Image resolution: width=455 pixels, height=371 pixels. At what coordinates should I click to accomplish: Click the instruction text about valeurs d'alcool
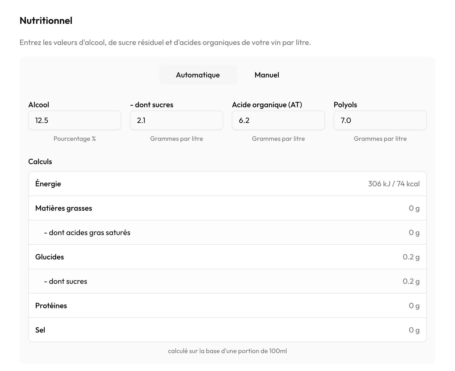coord(165,43)
